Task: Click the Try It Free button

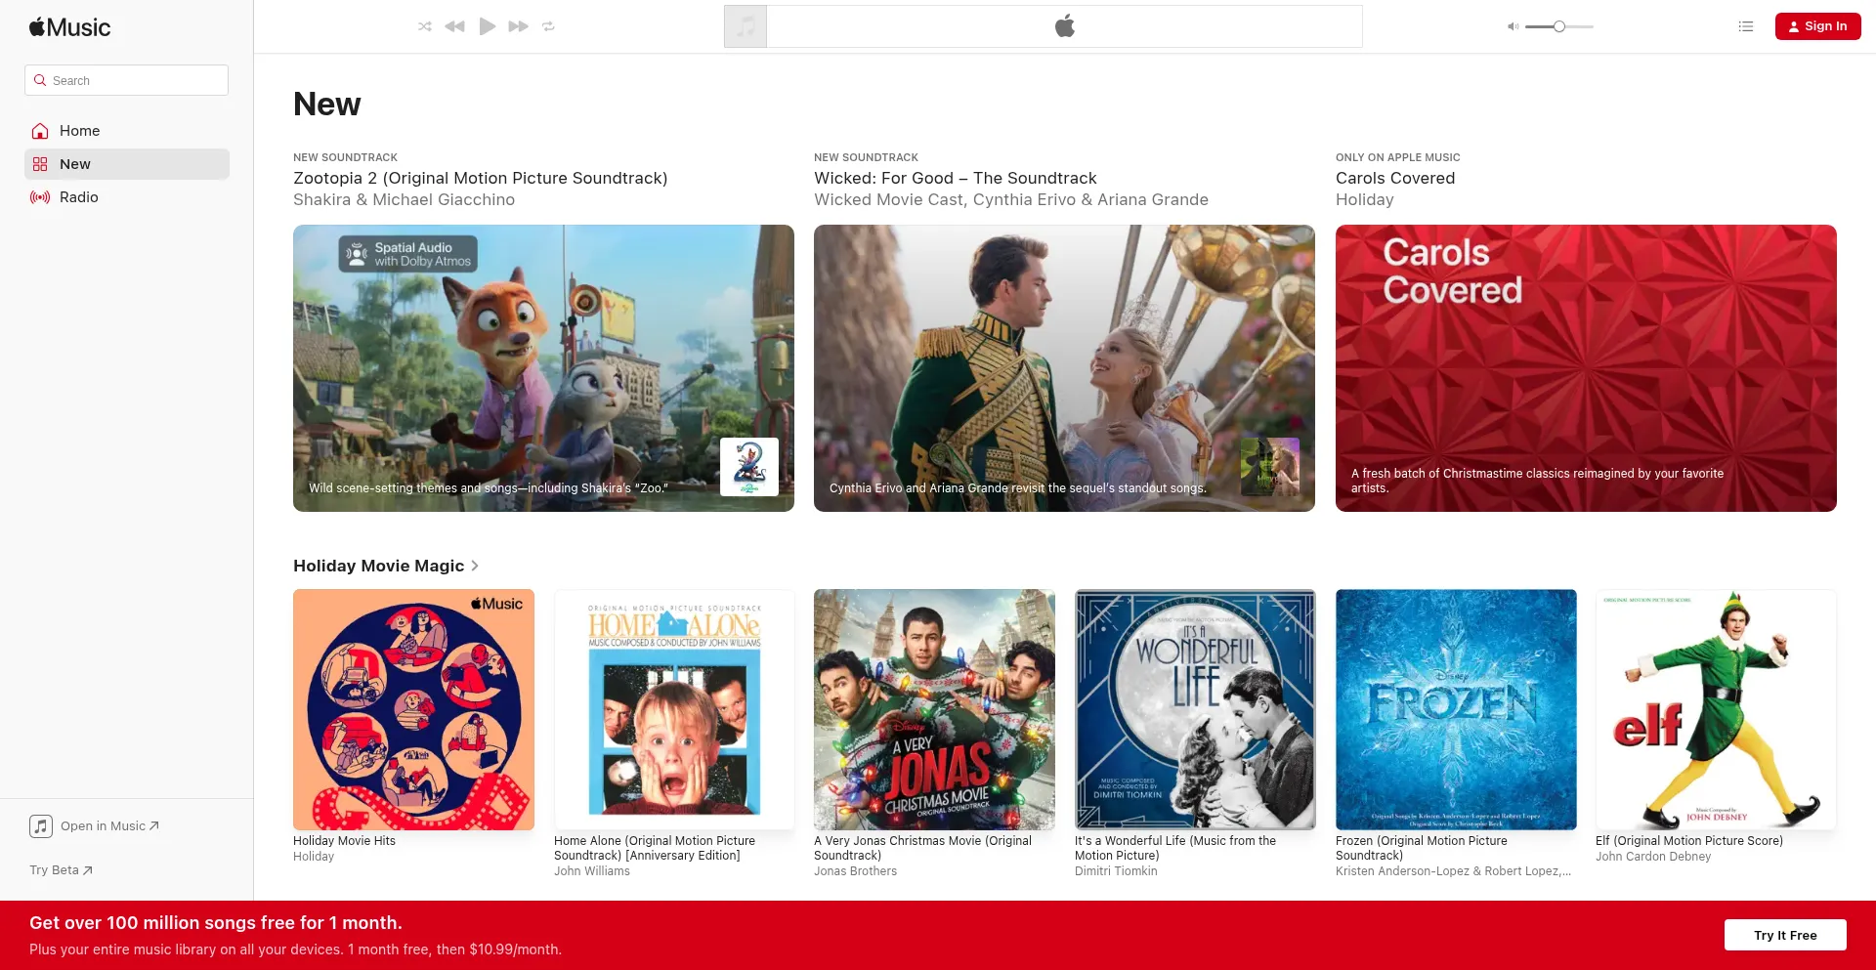Action: point(1784,935)
